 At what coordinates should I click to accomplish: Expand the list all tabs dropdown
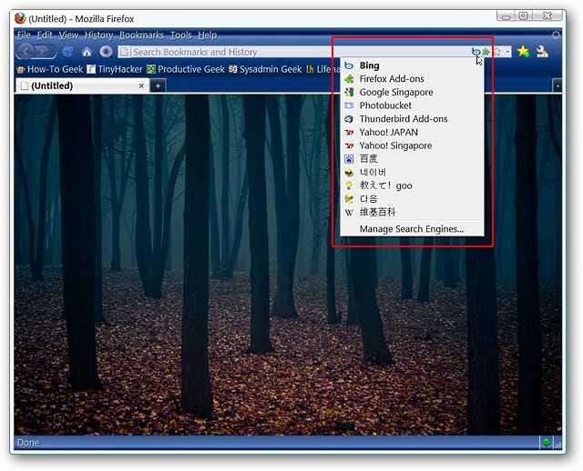(557, 85)
